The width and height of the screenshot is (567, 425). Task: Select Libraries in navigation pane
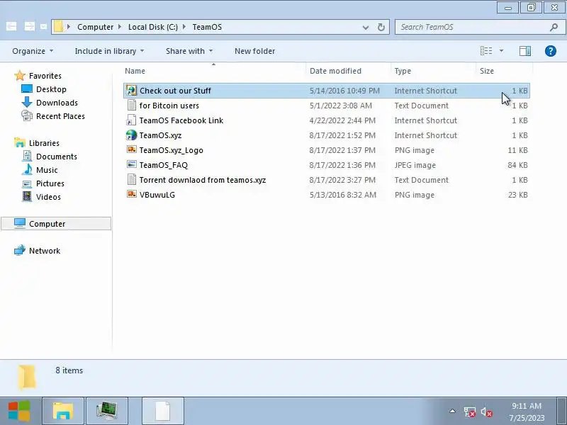pos(44,143)
